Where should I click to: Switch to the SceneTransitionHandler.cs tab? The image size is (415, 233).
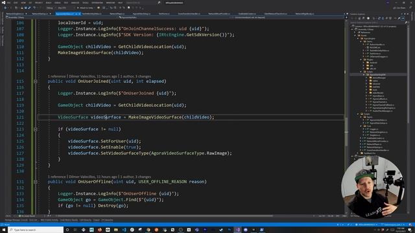[x=189, y=14]
